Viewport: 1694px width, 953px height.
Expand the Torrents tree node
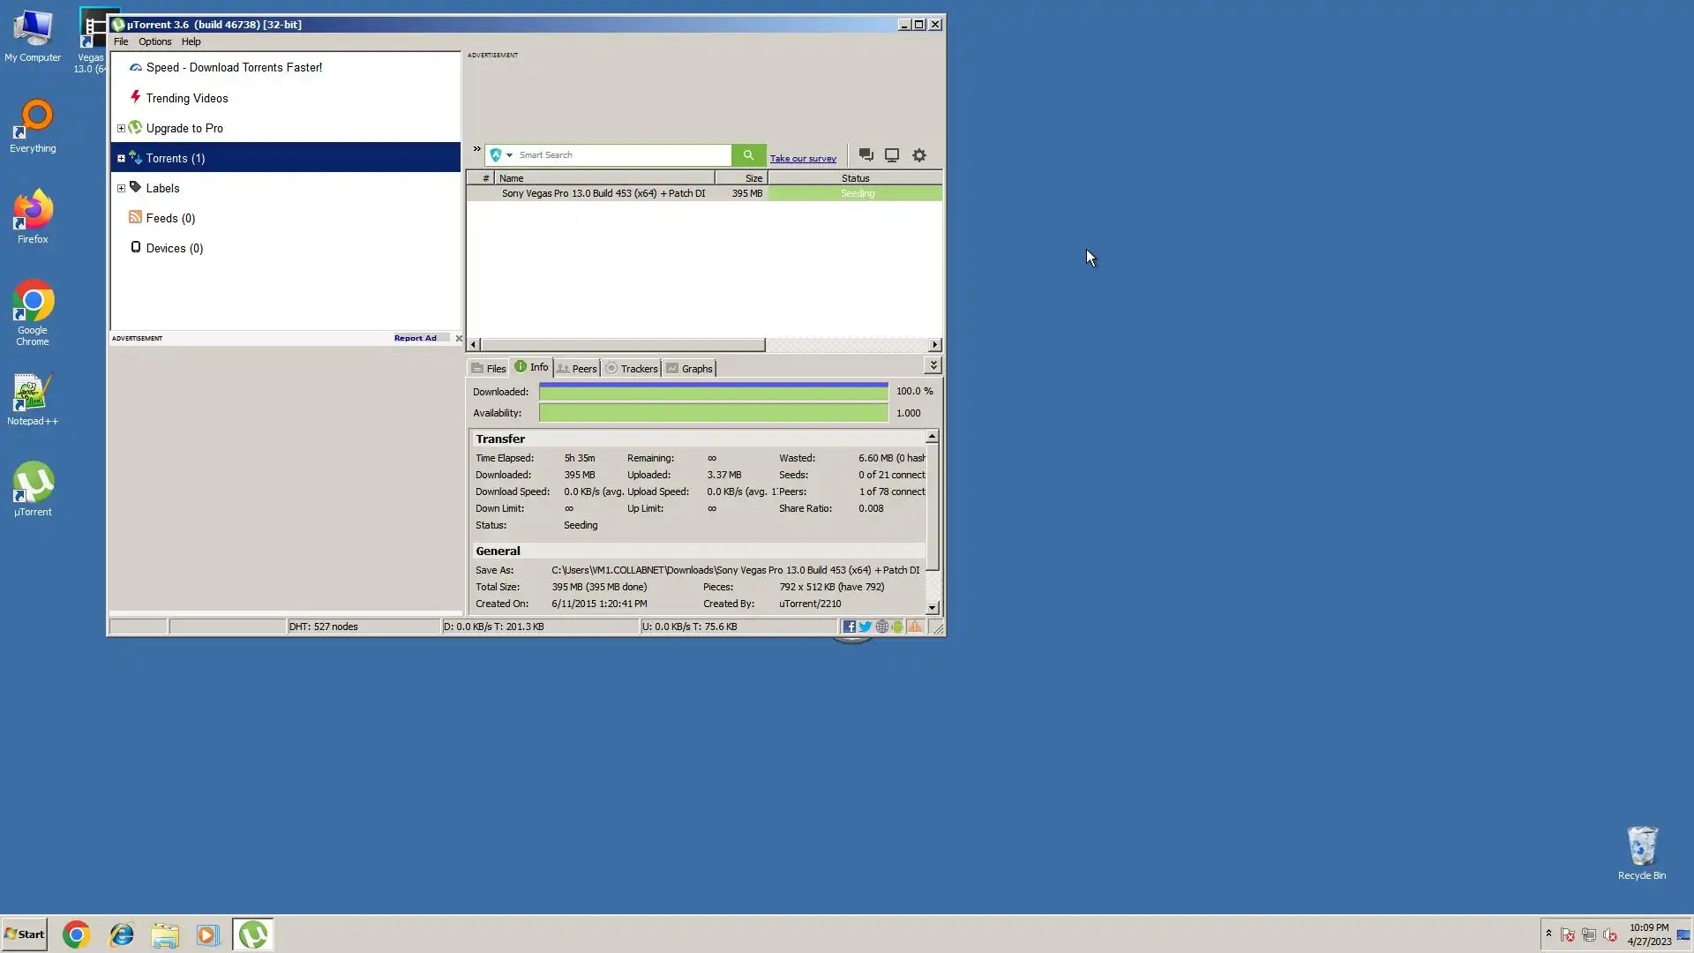click(121, 159)
